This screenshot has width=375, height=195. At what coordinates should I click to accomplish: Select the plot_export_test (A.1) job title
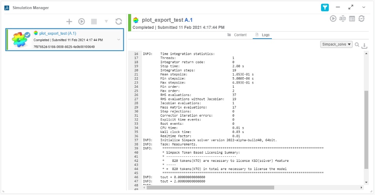pos(58,33)
